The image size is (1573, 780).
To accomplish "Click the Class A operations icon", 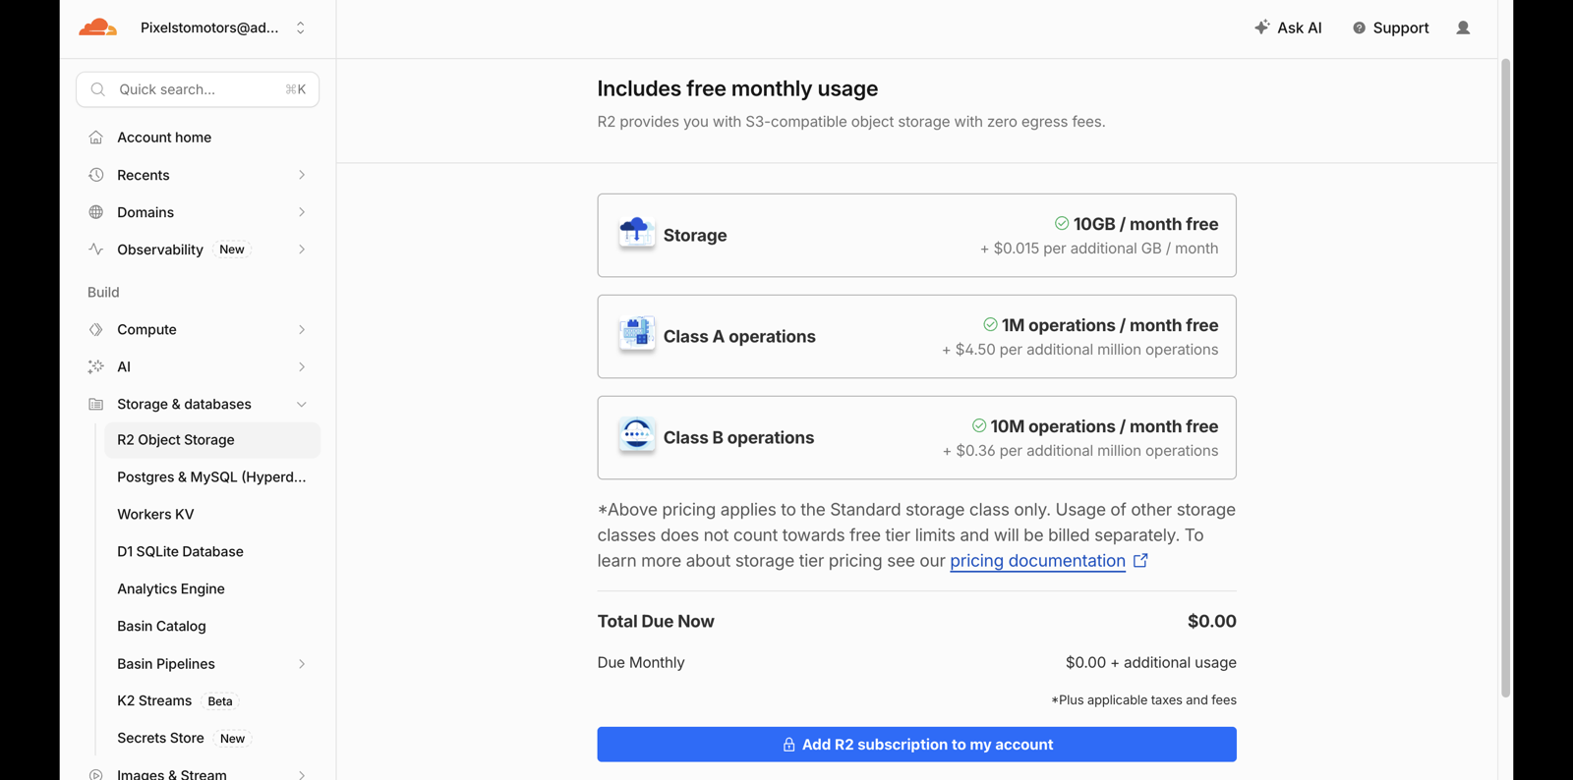I will pyautogui.click(x=636, y=335).
